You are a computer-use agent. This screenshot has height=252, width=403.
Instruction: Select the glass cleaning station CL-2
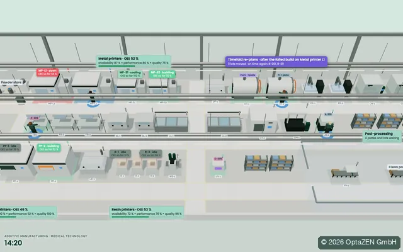(x=224, y=122)
